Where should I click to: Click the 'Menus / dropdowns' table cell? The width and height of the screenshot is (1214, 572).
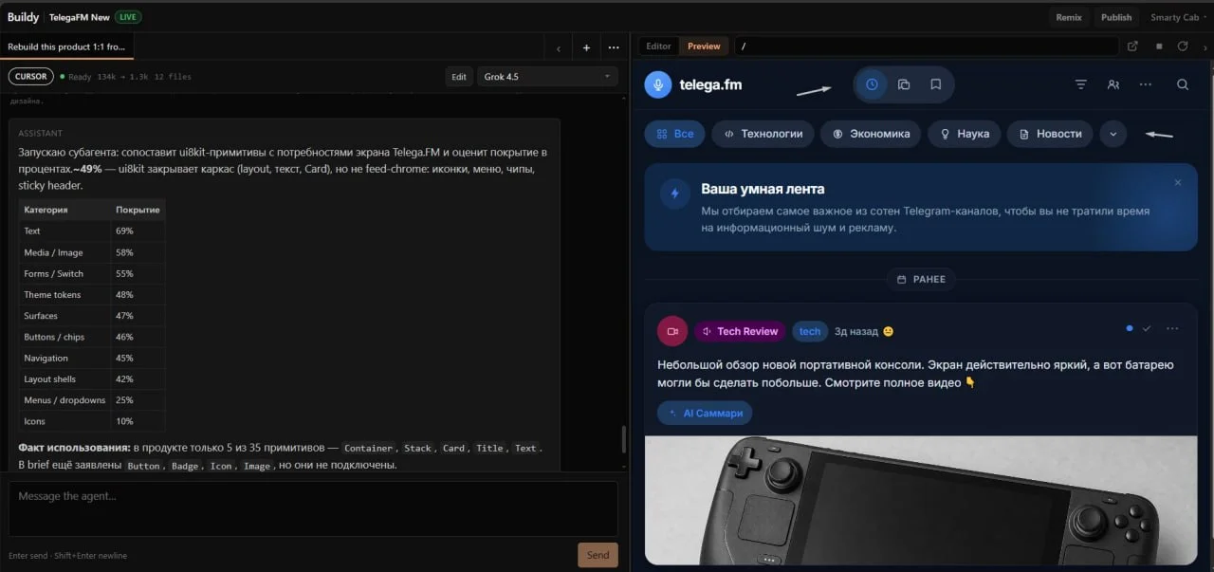point(64,400)
